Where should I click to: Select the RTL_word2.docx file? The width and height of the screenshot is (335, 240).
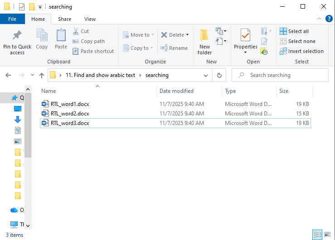point(70,113)
